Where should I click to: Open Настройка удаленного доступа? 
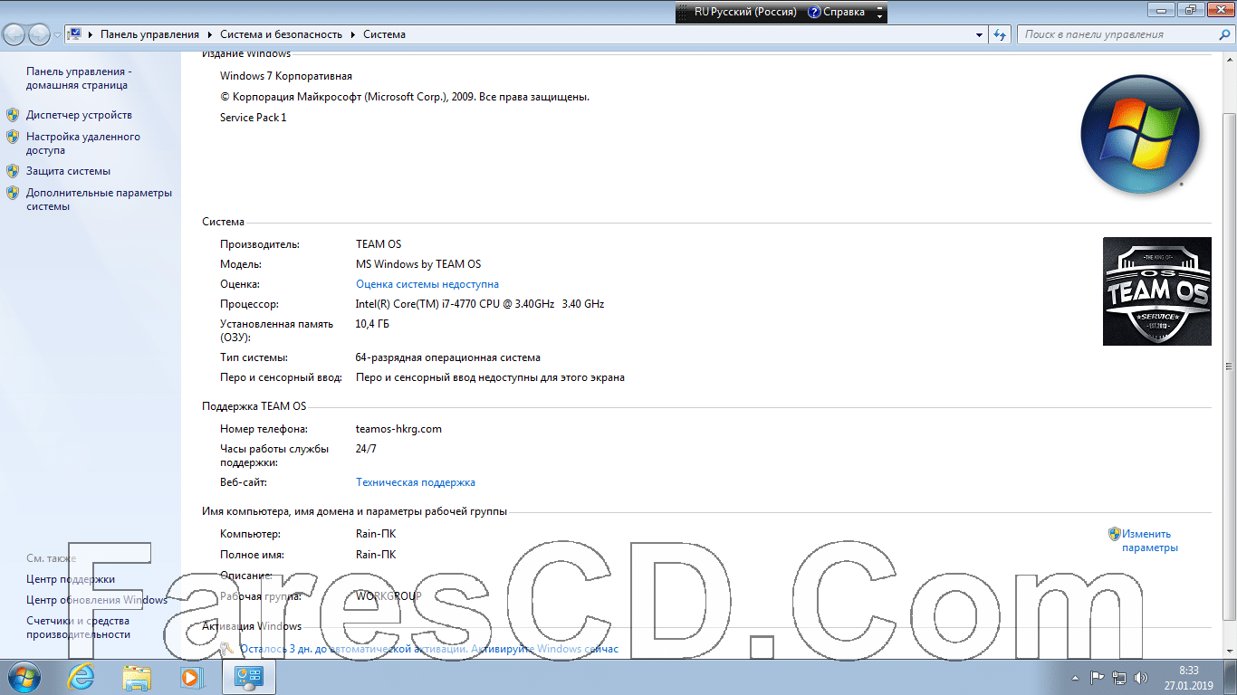[x=83, y=144]
